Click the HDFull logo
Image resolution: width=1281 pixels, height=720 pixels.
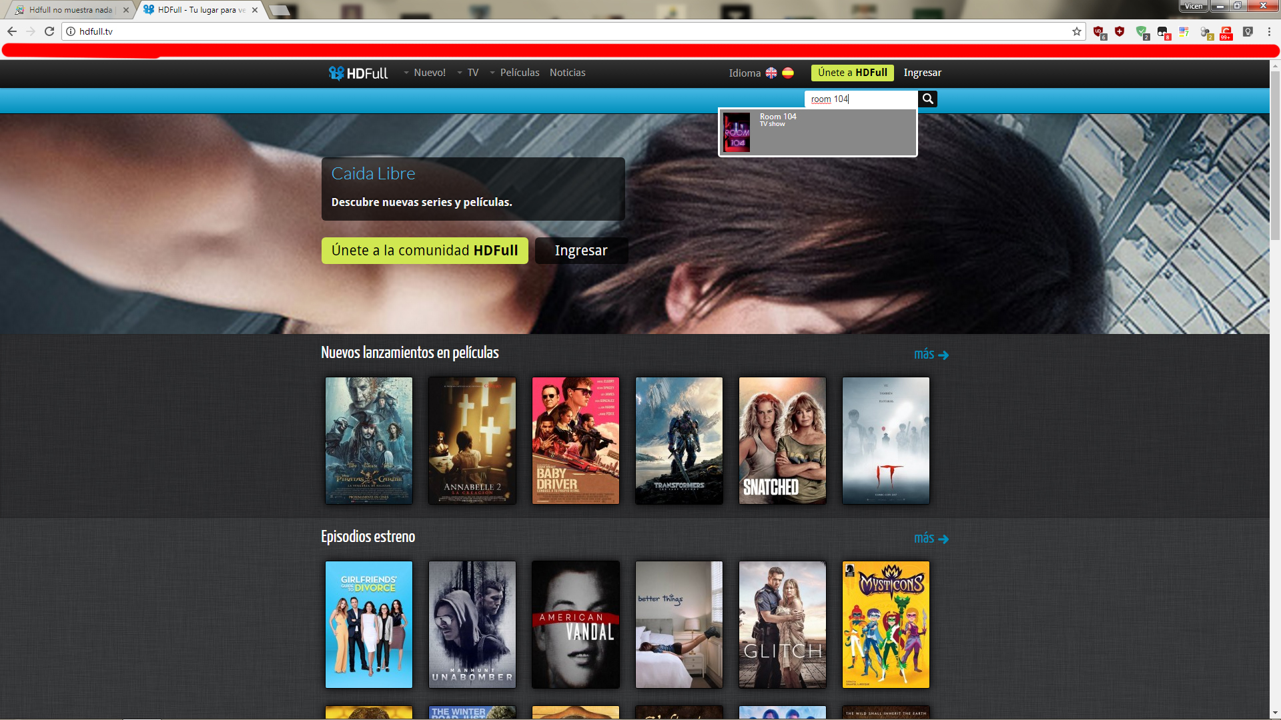[x=358, y=73]
